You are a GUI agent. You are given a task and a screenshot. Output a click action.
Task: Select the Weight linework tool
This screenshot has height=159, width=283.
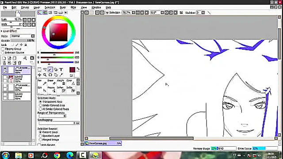coord(61,83)
